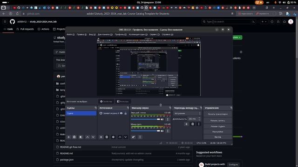Open transition properties three-dot menu
The height and width of the screenshot is (167, 298).
coord(199,124)
